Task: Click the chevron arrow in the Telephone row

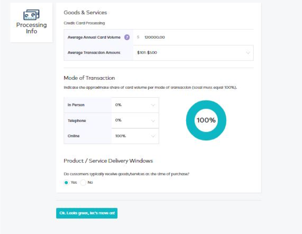Action: [x=153, y=121]
